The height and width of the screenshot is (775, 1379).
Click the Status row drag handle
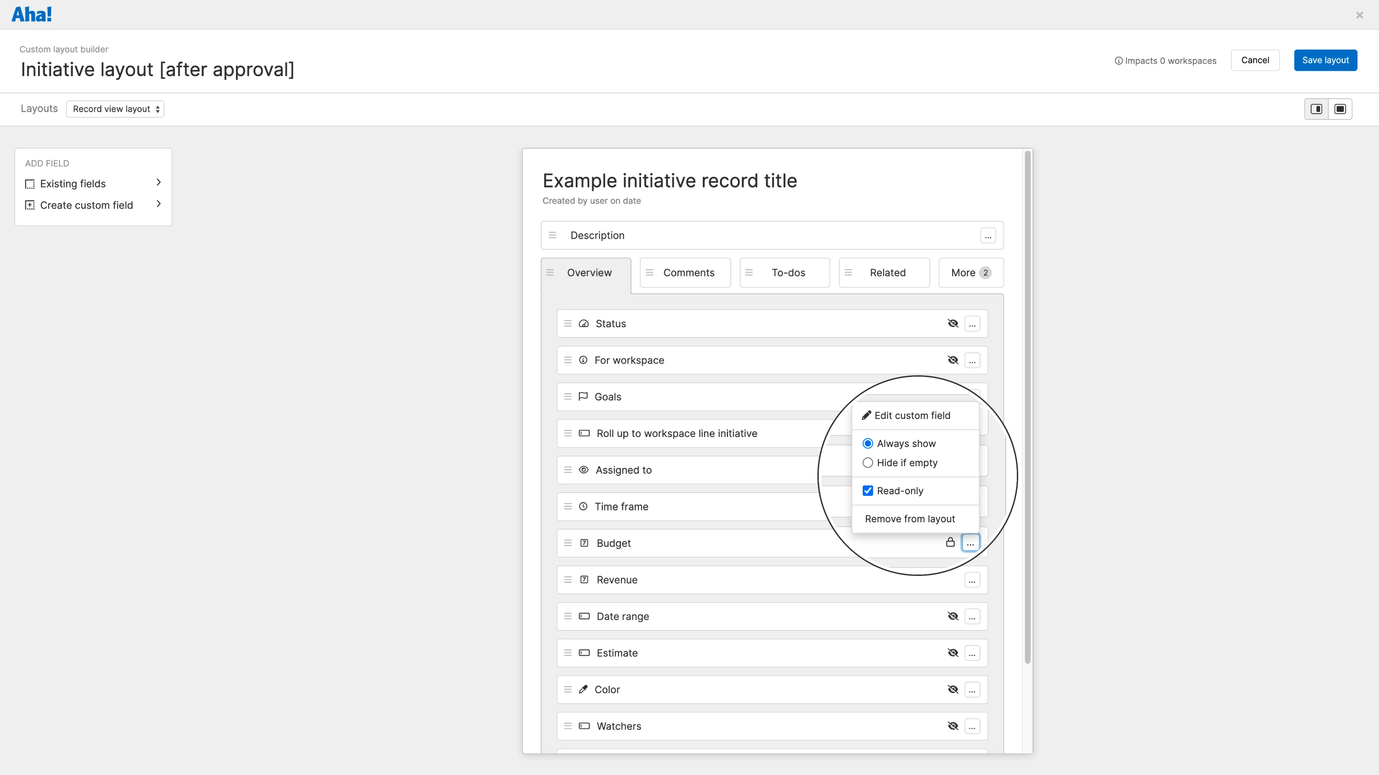click(568, 324)
